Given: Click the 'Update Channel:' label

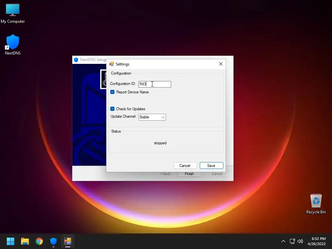Looking at the screenshot, I should click(x=124, y=116).
